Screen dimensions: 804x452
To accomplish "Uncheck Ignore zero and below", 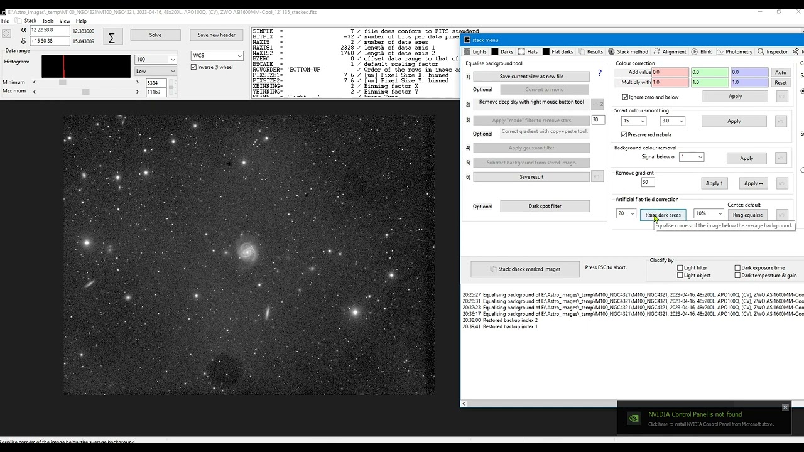I will [x=625, y=97].
